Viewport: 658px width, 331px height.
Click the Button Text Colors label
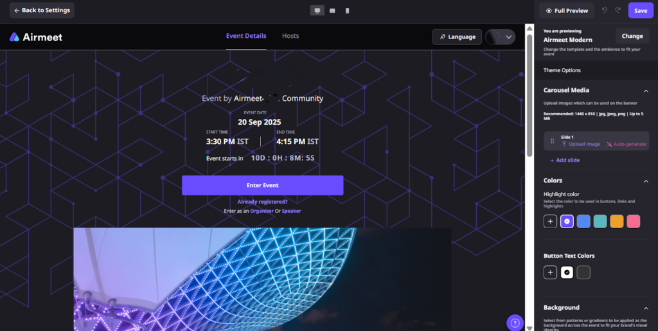pyautogui.click(x=569, y=256)
